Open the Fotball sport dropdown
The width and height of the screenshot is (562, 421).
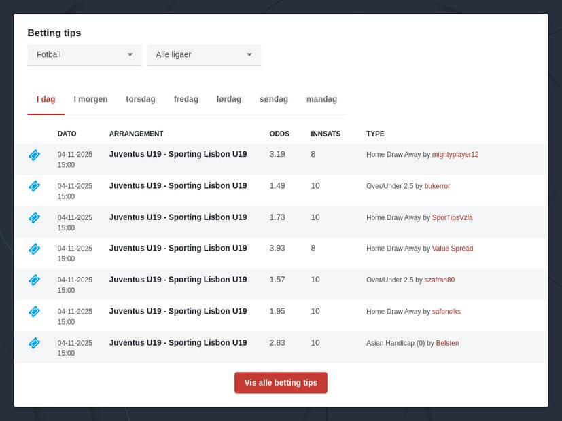pos(84,54)
